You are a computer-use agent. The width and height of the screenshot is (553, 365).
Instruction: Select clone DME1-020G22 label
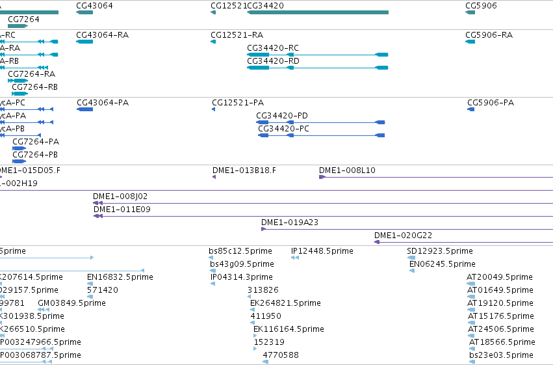point(403,236)
